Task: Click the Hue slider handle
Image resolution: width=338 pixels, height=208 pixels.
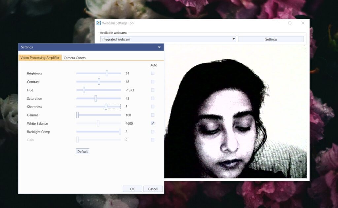Action: pyautogui.click(x=83, y=90)
